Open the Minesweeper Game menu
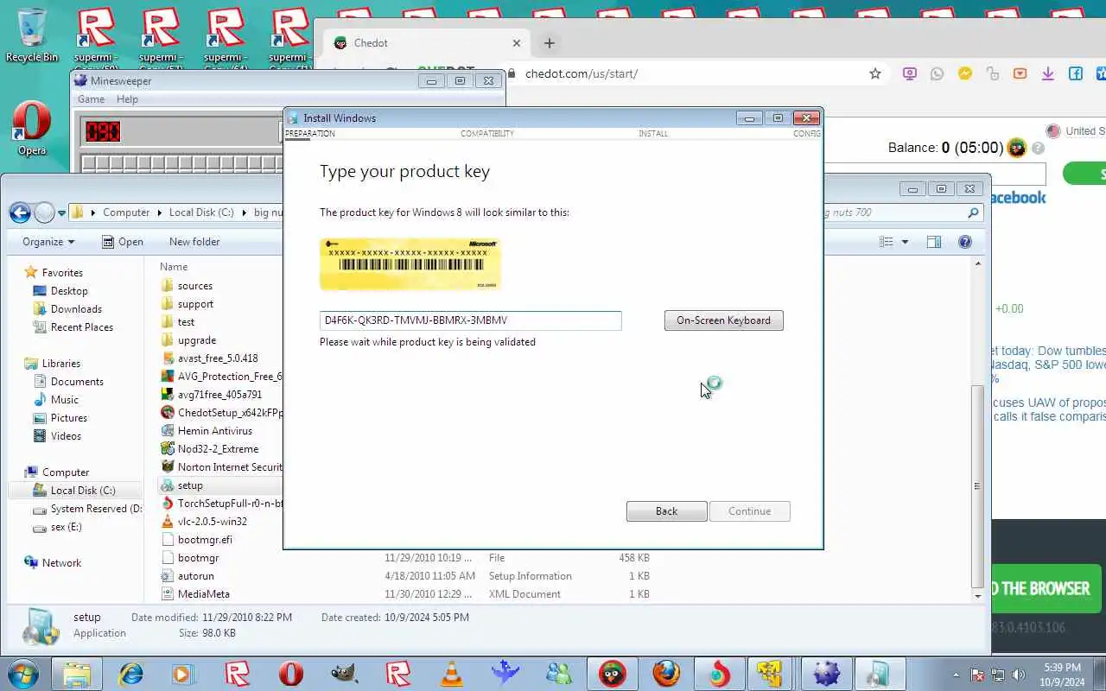Viewport: 1106px width, 691px height. [x=91, y=99]
